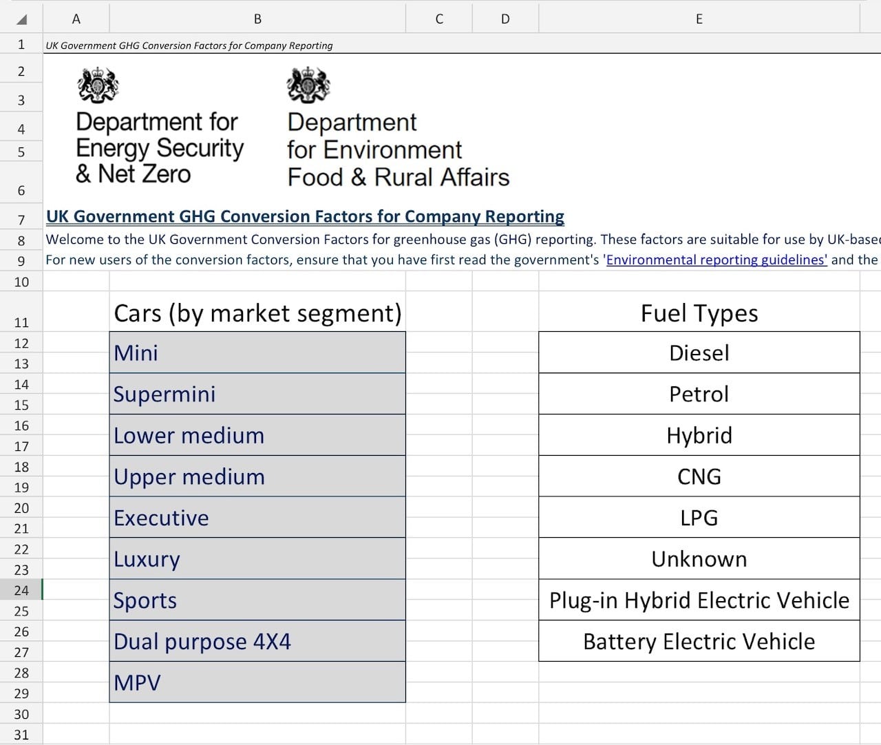Select the 'Lower medium' cell
Image resolution: width=881 pixels, height=745 pixels.
pos(257,435)
